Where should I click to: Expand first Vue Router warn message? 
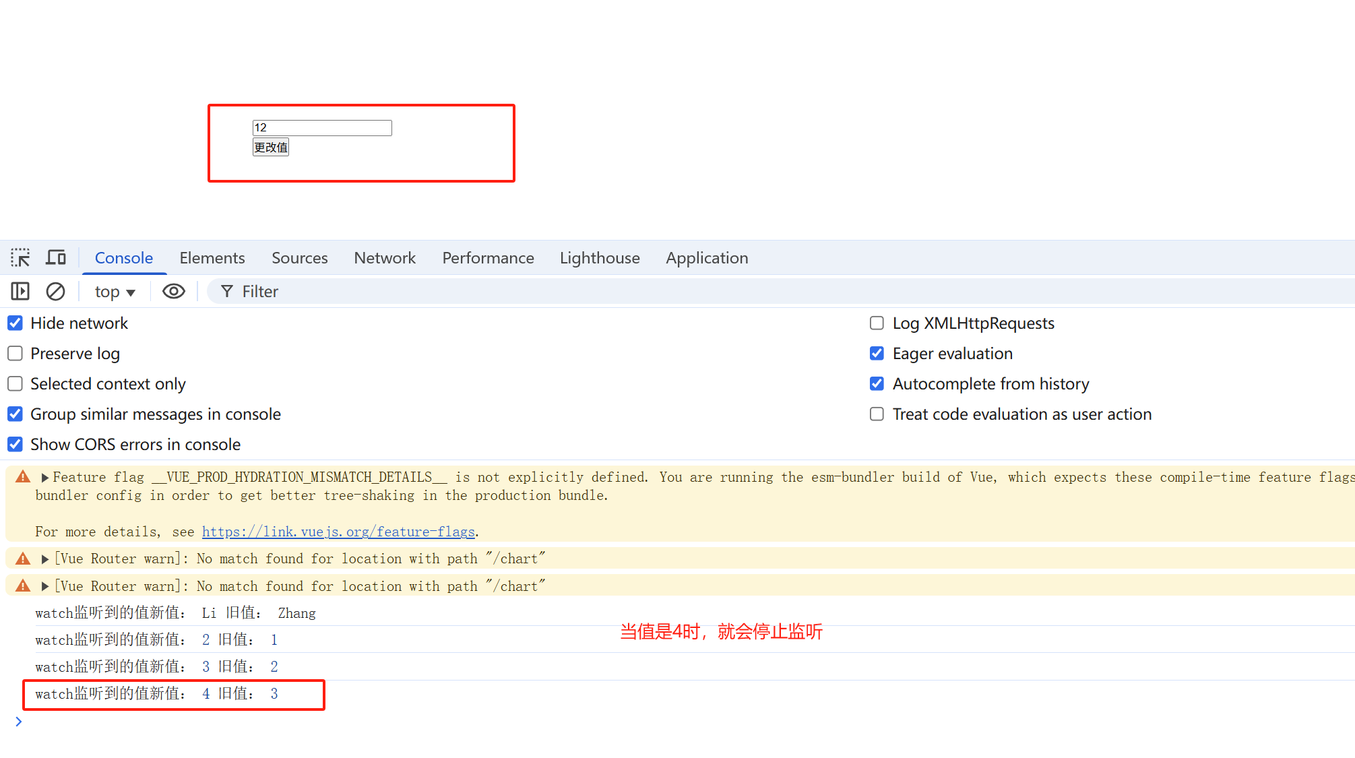point(44,559)
